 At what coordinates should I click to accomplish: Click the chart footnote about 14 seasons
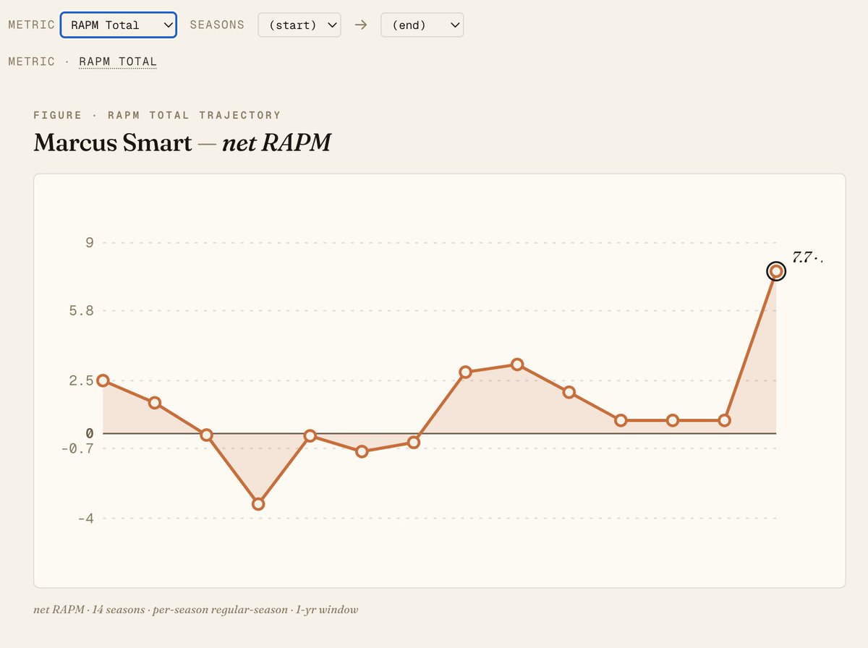click(196, 610)
